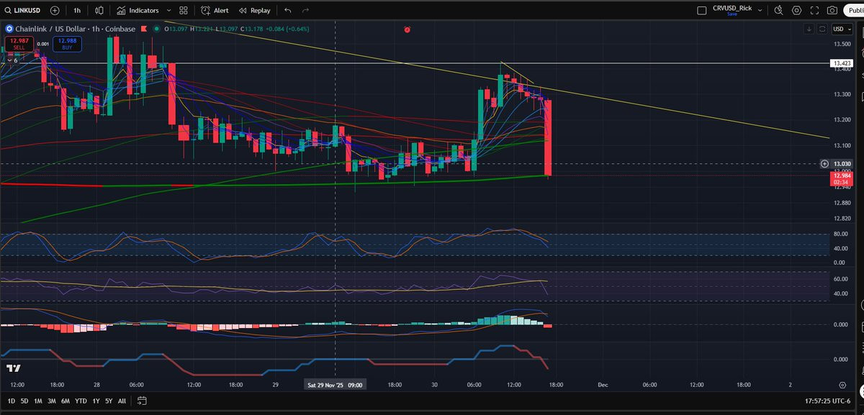Open the candlestick chart style menu
Image resolution: width=864 pixels, height=415 pixels.
(x=99, y=11)
